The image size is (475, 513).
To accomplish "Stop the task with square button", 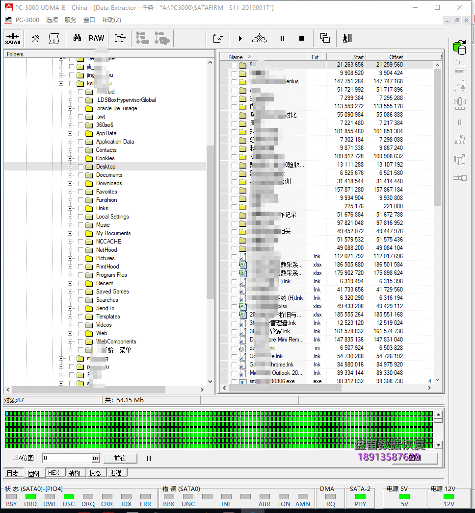I will 301,39.
